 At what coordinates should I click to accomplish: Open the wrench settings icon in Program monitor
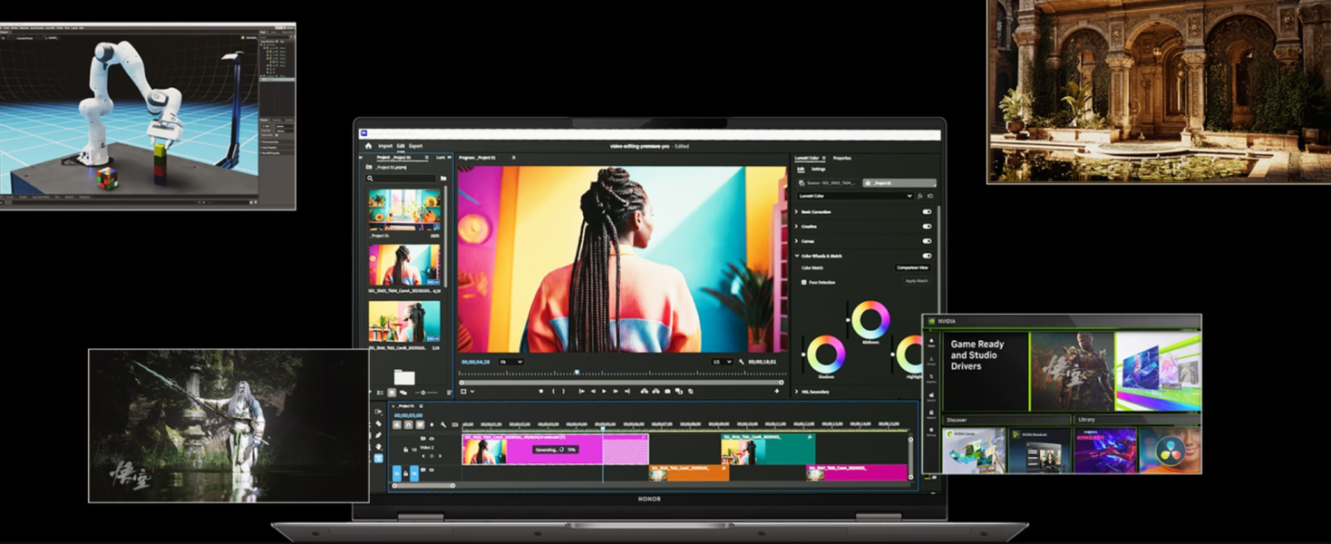tap(742, 362)
